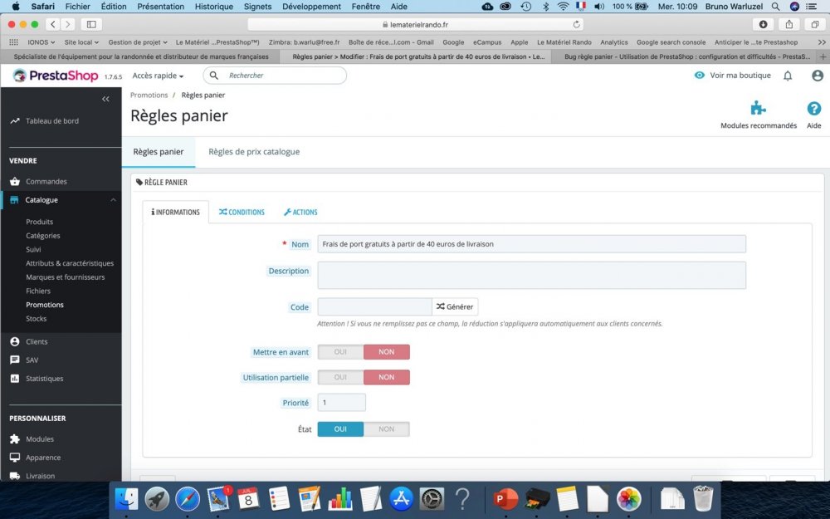Open Clients in the sidebar
Viewport: 830px width, 519px height.
(x=37, y=342)
